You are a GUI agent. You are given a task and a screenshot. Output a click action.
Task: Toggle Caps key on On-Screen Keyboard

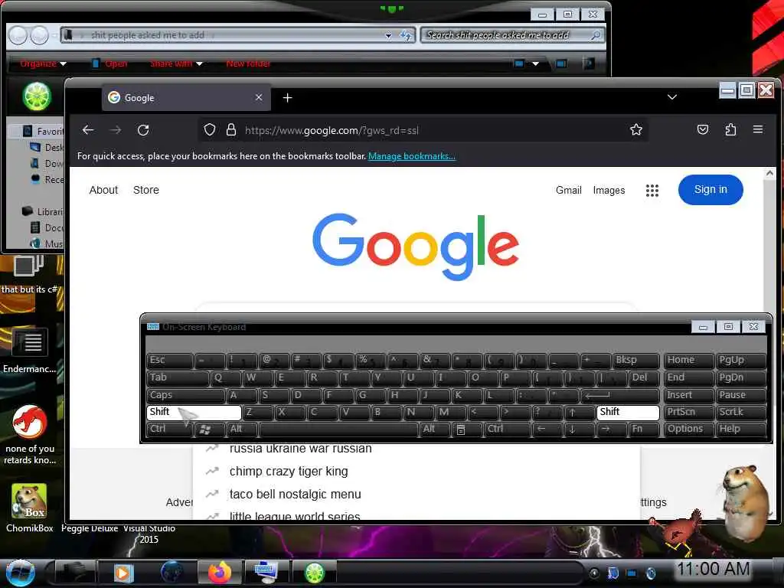click(x=185, y=395)
